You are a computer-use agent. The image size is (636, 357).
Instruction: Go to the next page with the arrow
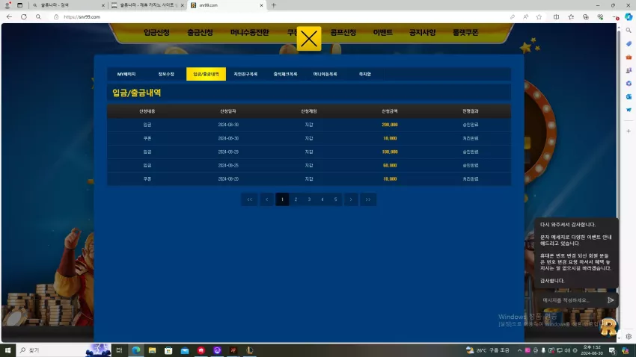coord(351,199)
